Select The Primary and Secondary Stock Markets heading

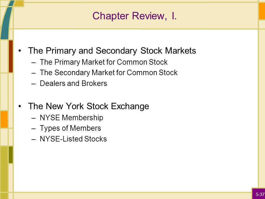click(112, 51)
